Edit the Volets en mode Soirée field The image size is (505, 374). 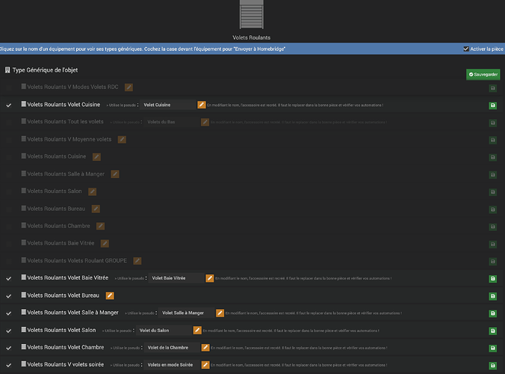tap(172, 365)
